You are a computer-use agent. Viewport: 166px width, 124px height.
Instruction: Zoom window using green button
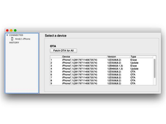click(15, 31)
